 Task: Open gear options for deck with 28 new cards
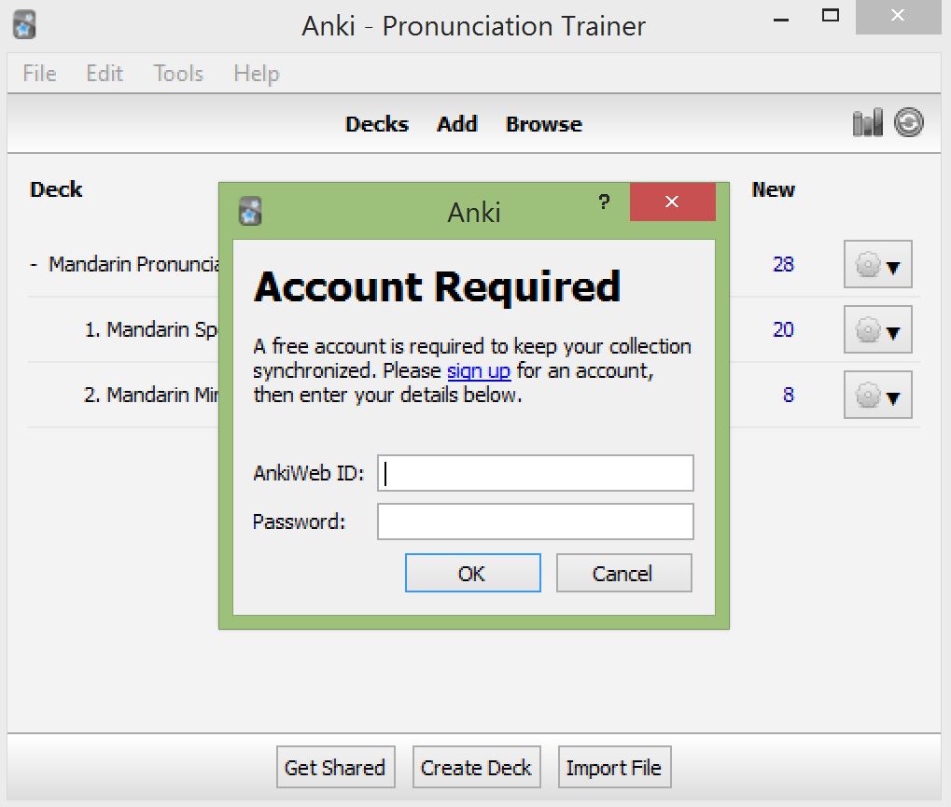877,265
